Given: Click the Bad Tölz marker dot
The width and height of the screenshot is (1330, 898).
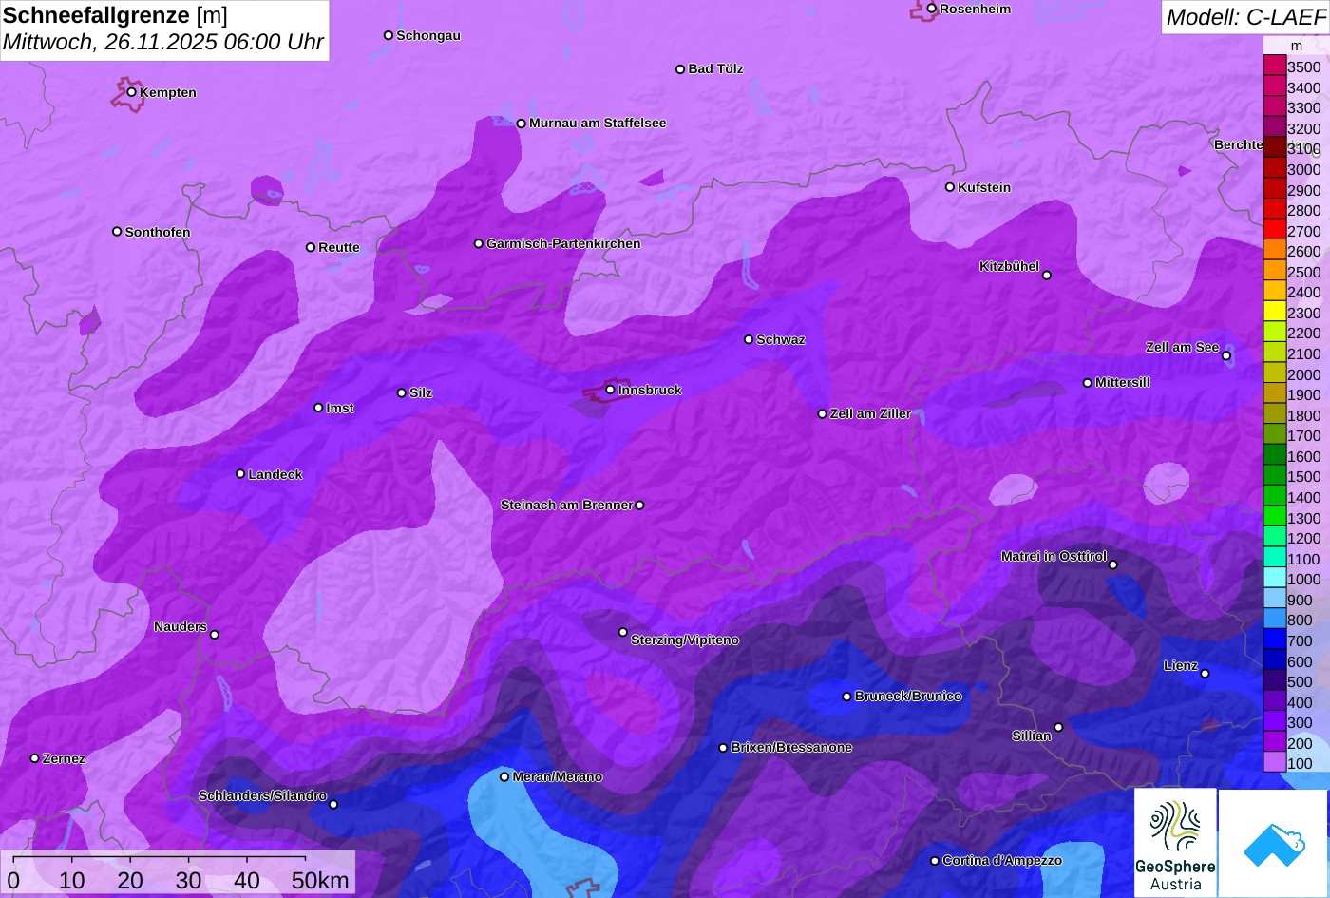Looking at the screenshot, I should click(680, 69).
